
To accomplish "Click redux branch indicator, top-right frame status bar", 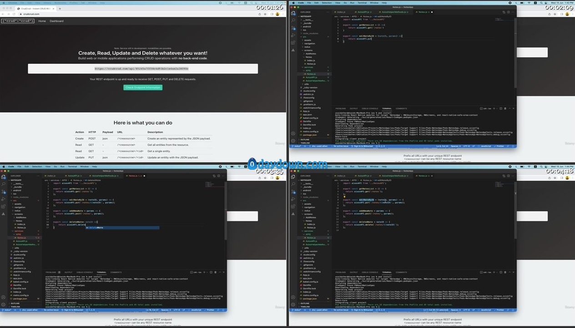I will (296, 146).
